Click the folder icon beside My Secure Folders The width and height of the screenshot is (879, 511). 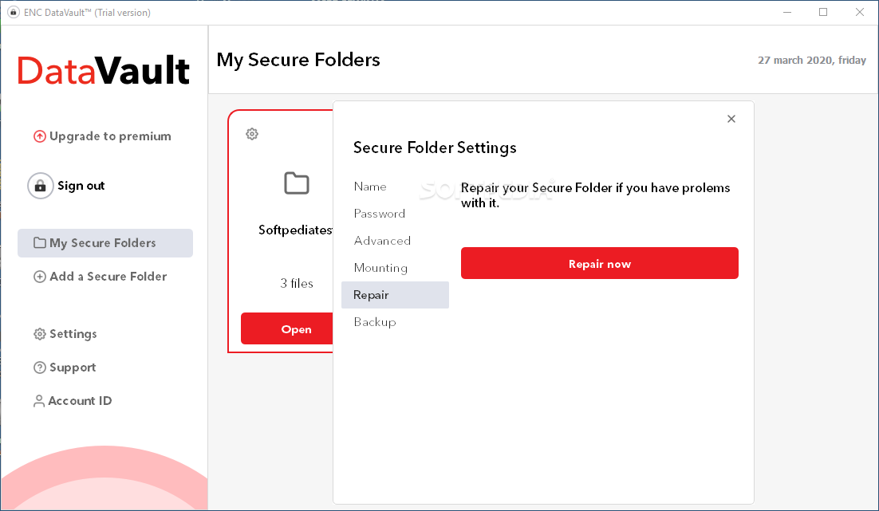tap(40, 242)
